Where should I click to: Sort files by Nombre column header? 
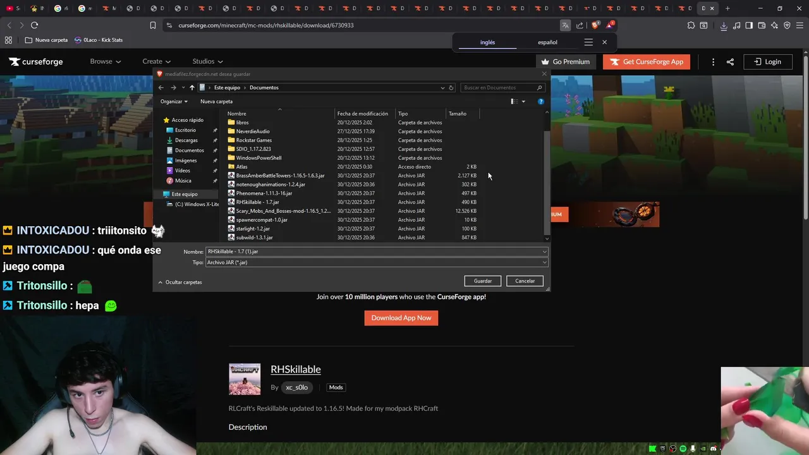tap(279, 114)
